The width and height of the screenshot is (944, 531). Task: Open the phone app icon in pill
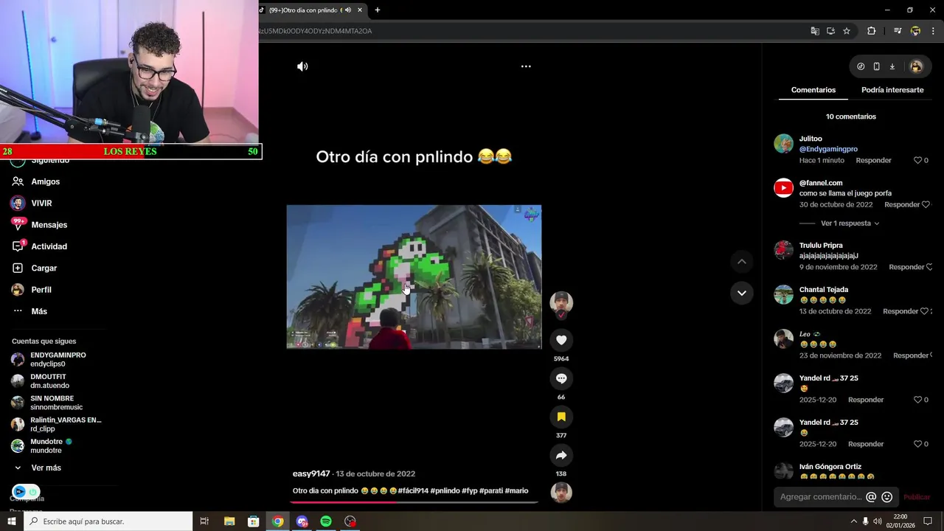[x=876, y=66]
